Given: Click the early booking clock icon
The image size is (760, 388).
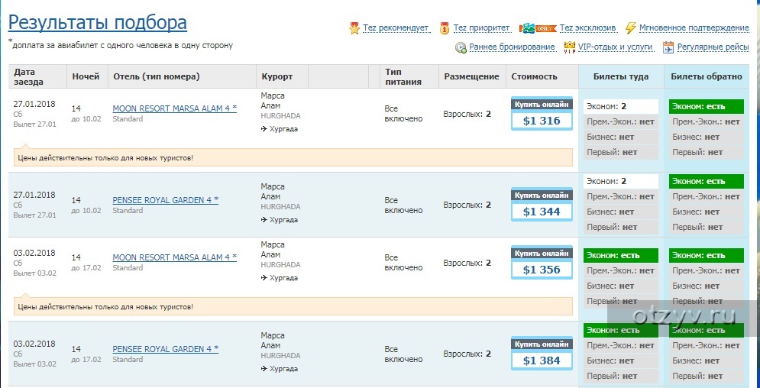Looking at the screenshot, I should [x=461, y=47].
